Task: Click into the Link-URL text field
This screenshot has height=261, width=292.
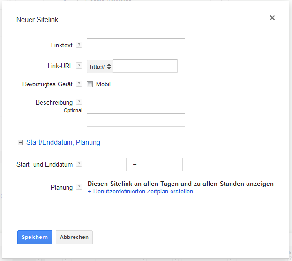Action: [145, 66]
